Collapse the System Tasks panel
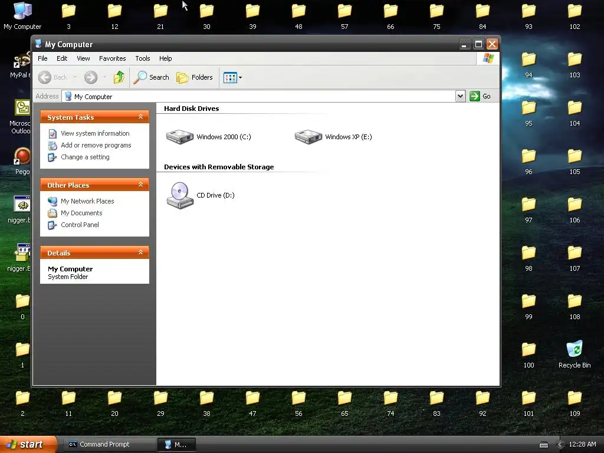 coord(140,117)
